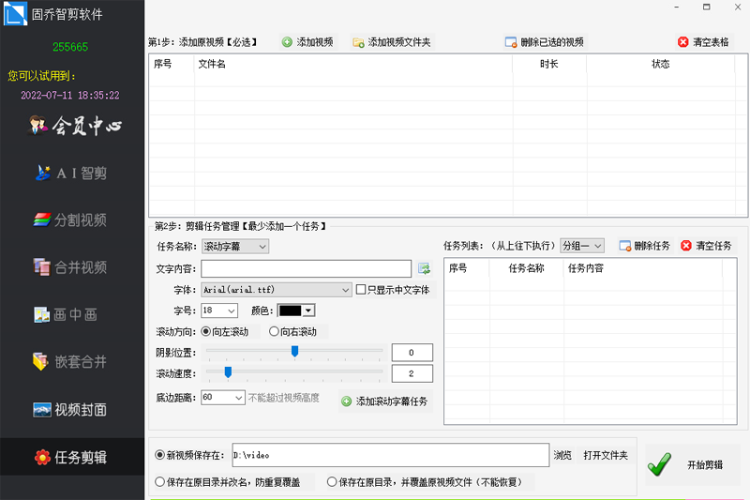The height and width of the screenshot is (500, 750).
Task: Open the 嵌套合并 section
Action: point(69,362)
